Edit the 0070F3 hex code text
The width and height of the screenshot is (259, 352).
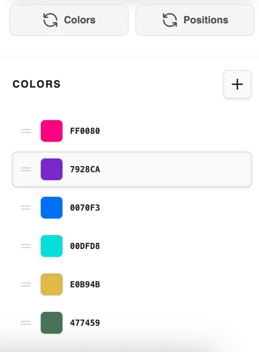[85, 208]
